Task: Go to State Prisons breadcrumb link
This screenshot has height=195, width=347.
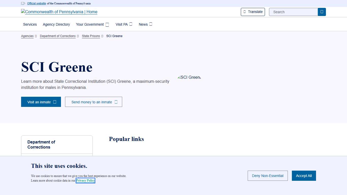Action: [91, 36]
